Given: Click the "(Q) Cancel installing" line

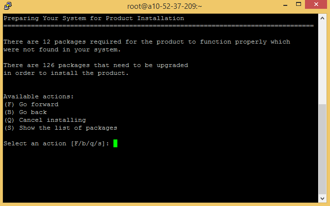Looking at the screenshot, I should tap(45, 120).
